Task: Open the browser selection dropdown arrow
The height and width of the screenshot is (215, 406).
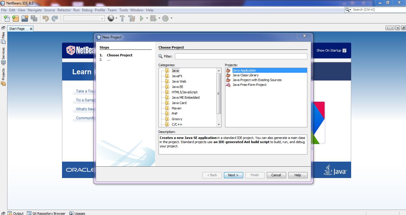Action: [x=116, y=18]
